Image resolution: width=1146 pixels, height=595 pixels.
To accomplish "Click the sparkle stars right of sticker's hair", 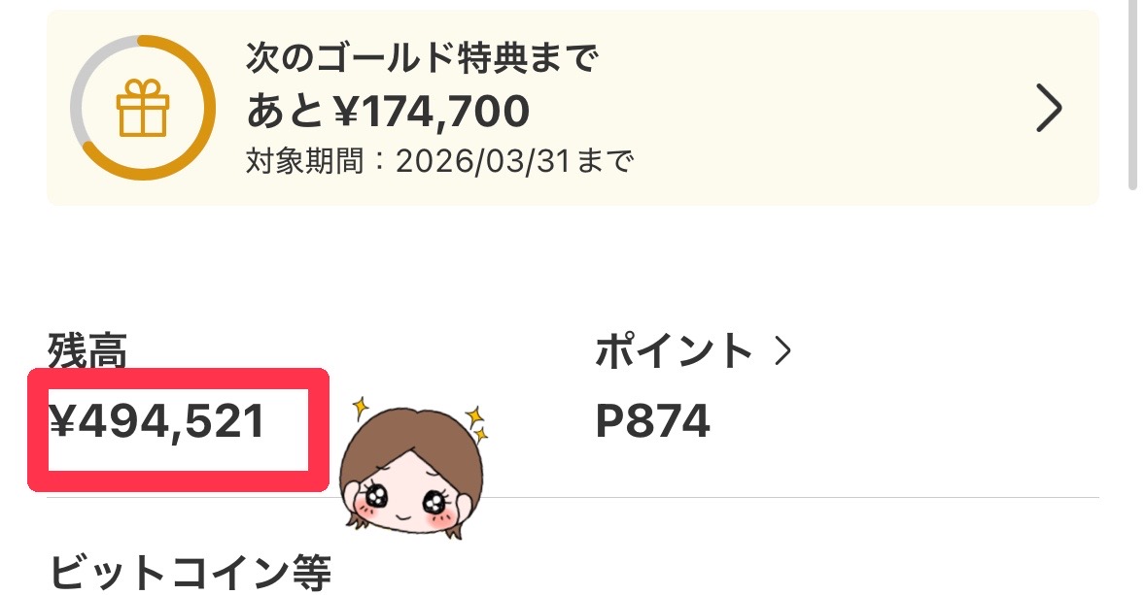I will (x=476, y=423).
